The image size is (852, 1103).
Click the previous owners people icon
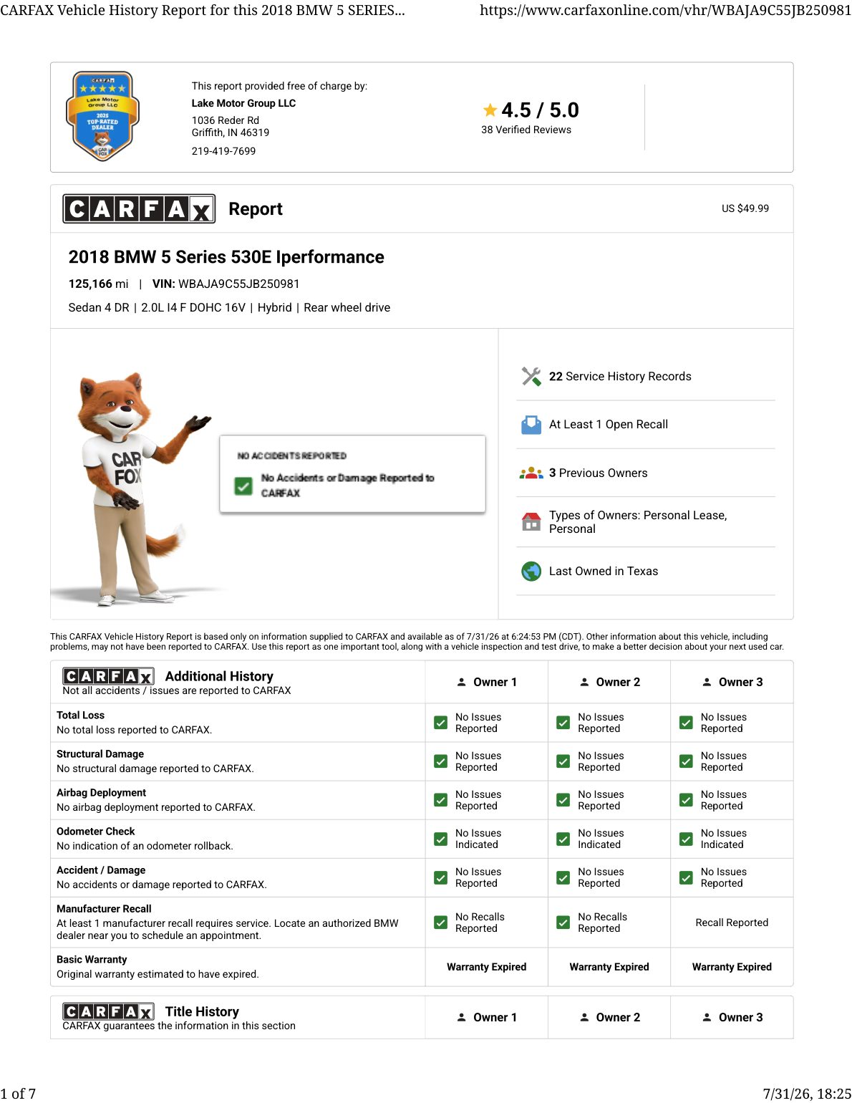[531, 473]
